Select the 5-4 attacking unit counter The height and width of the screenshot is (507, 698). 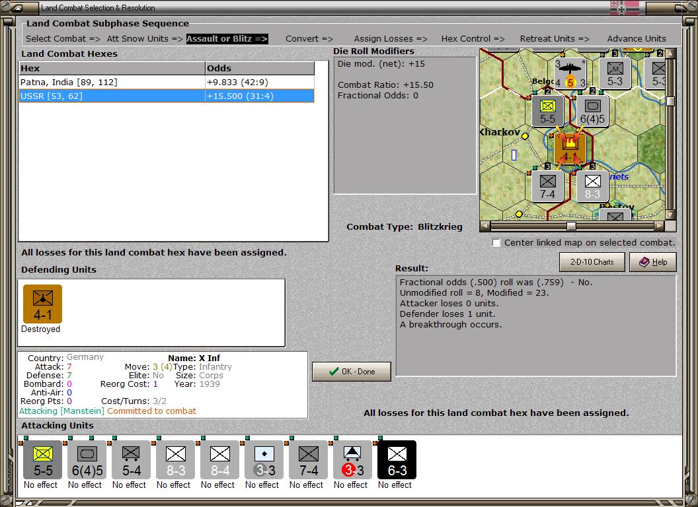click(131, 460)
